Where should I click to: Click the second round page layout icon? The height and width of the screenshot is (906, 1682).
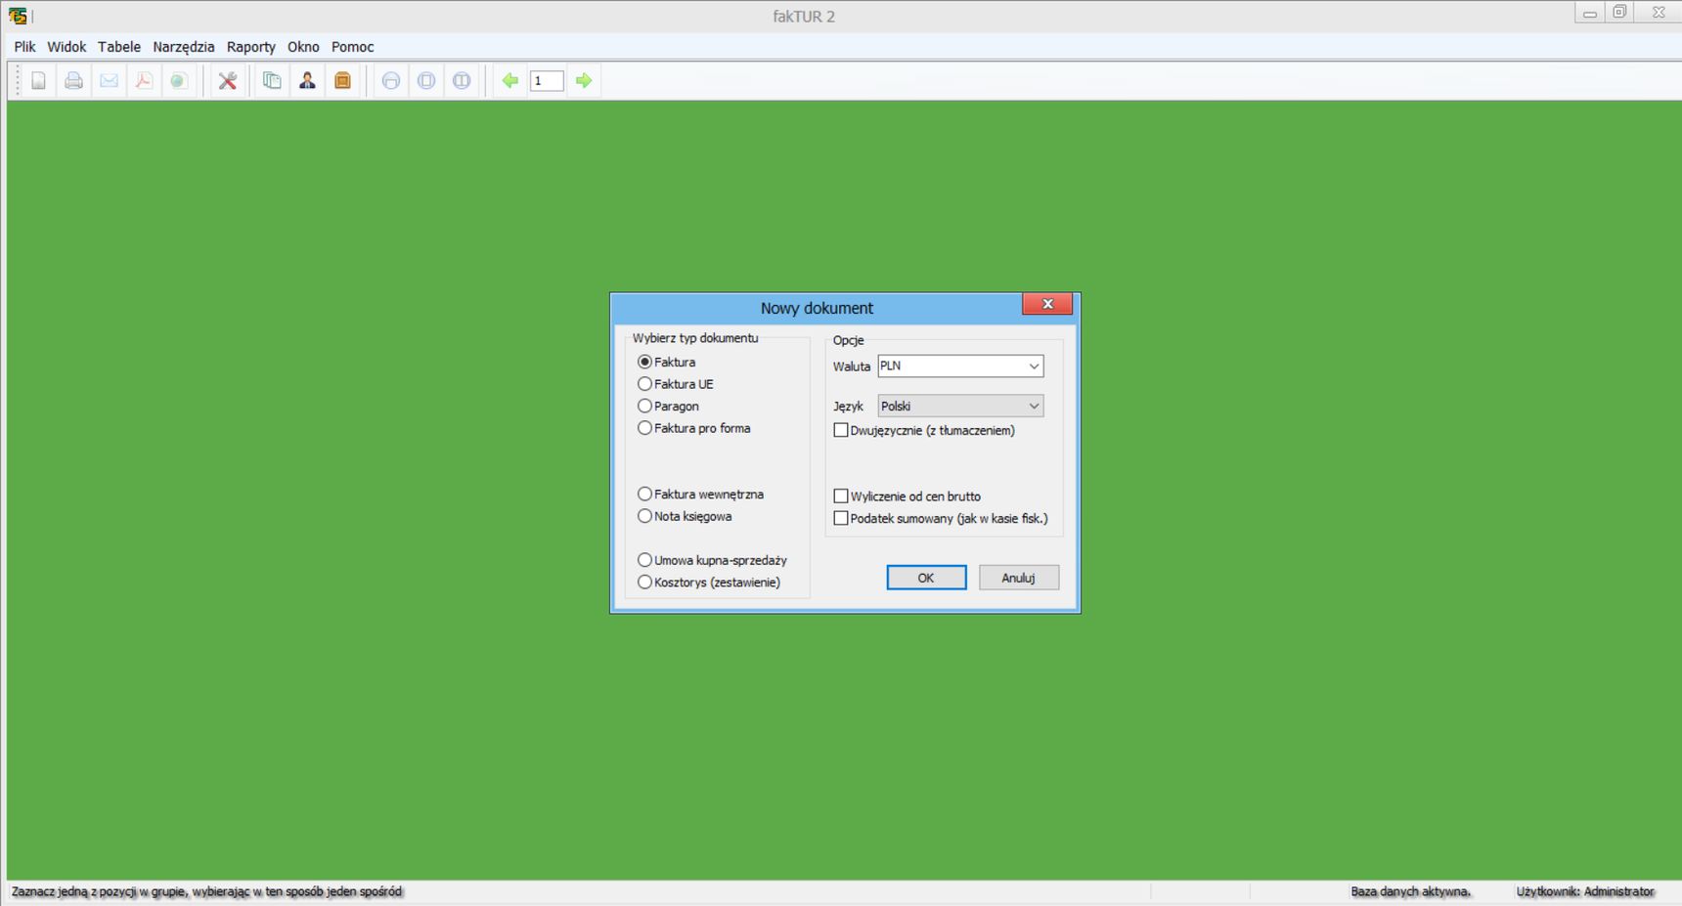(426, 81)
